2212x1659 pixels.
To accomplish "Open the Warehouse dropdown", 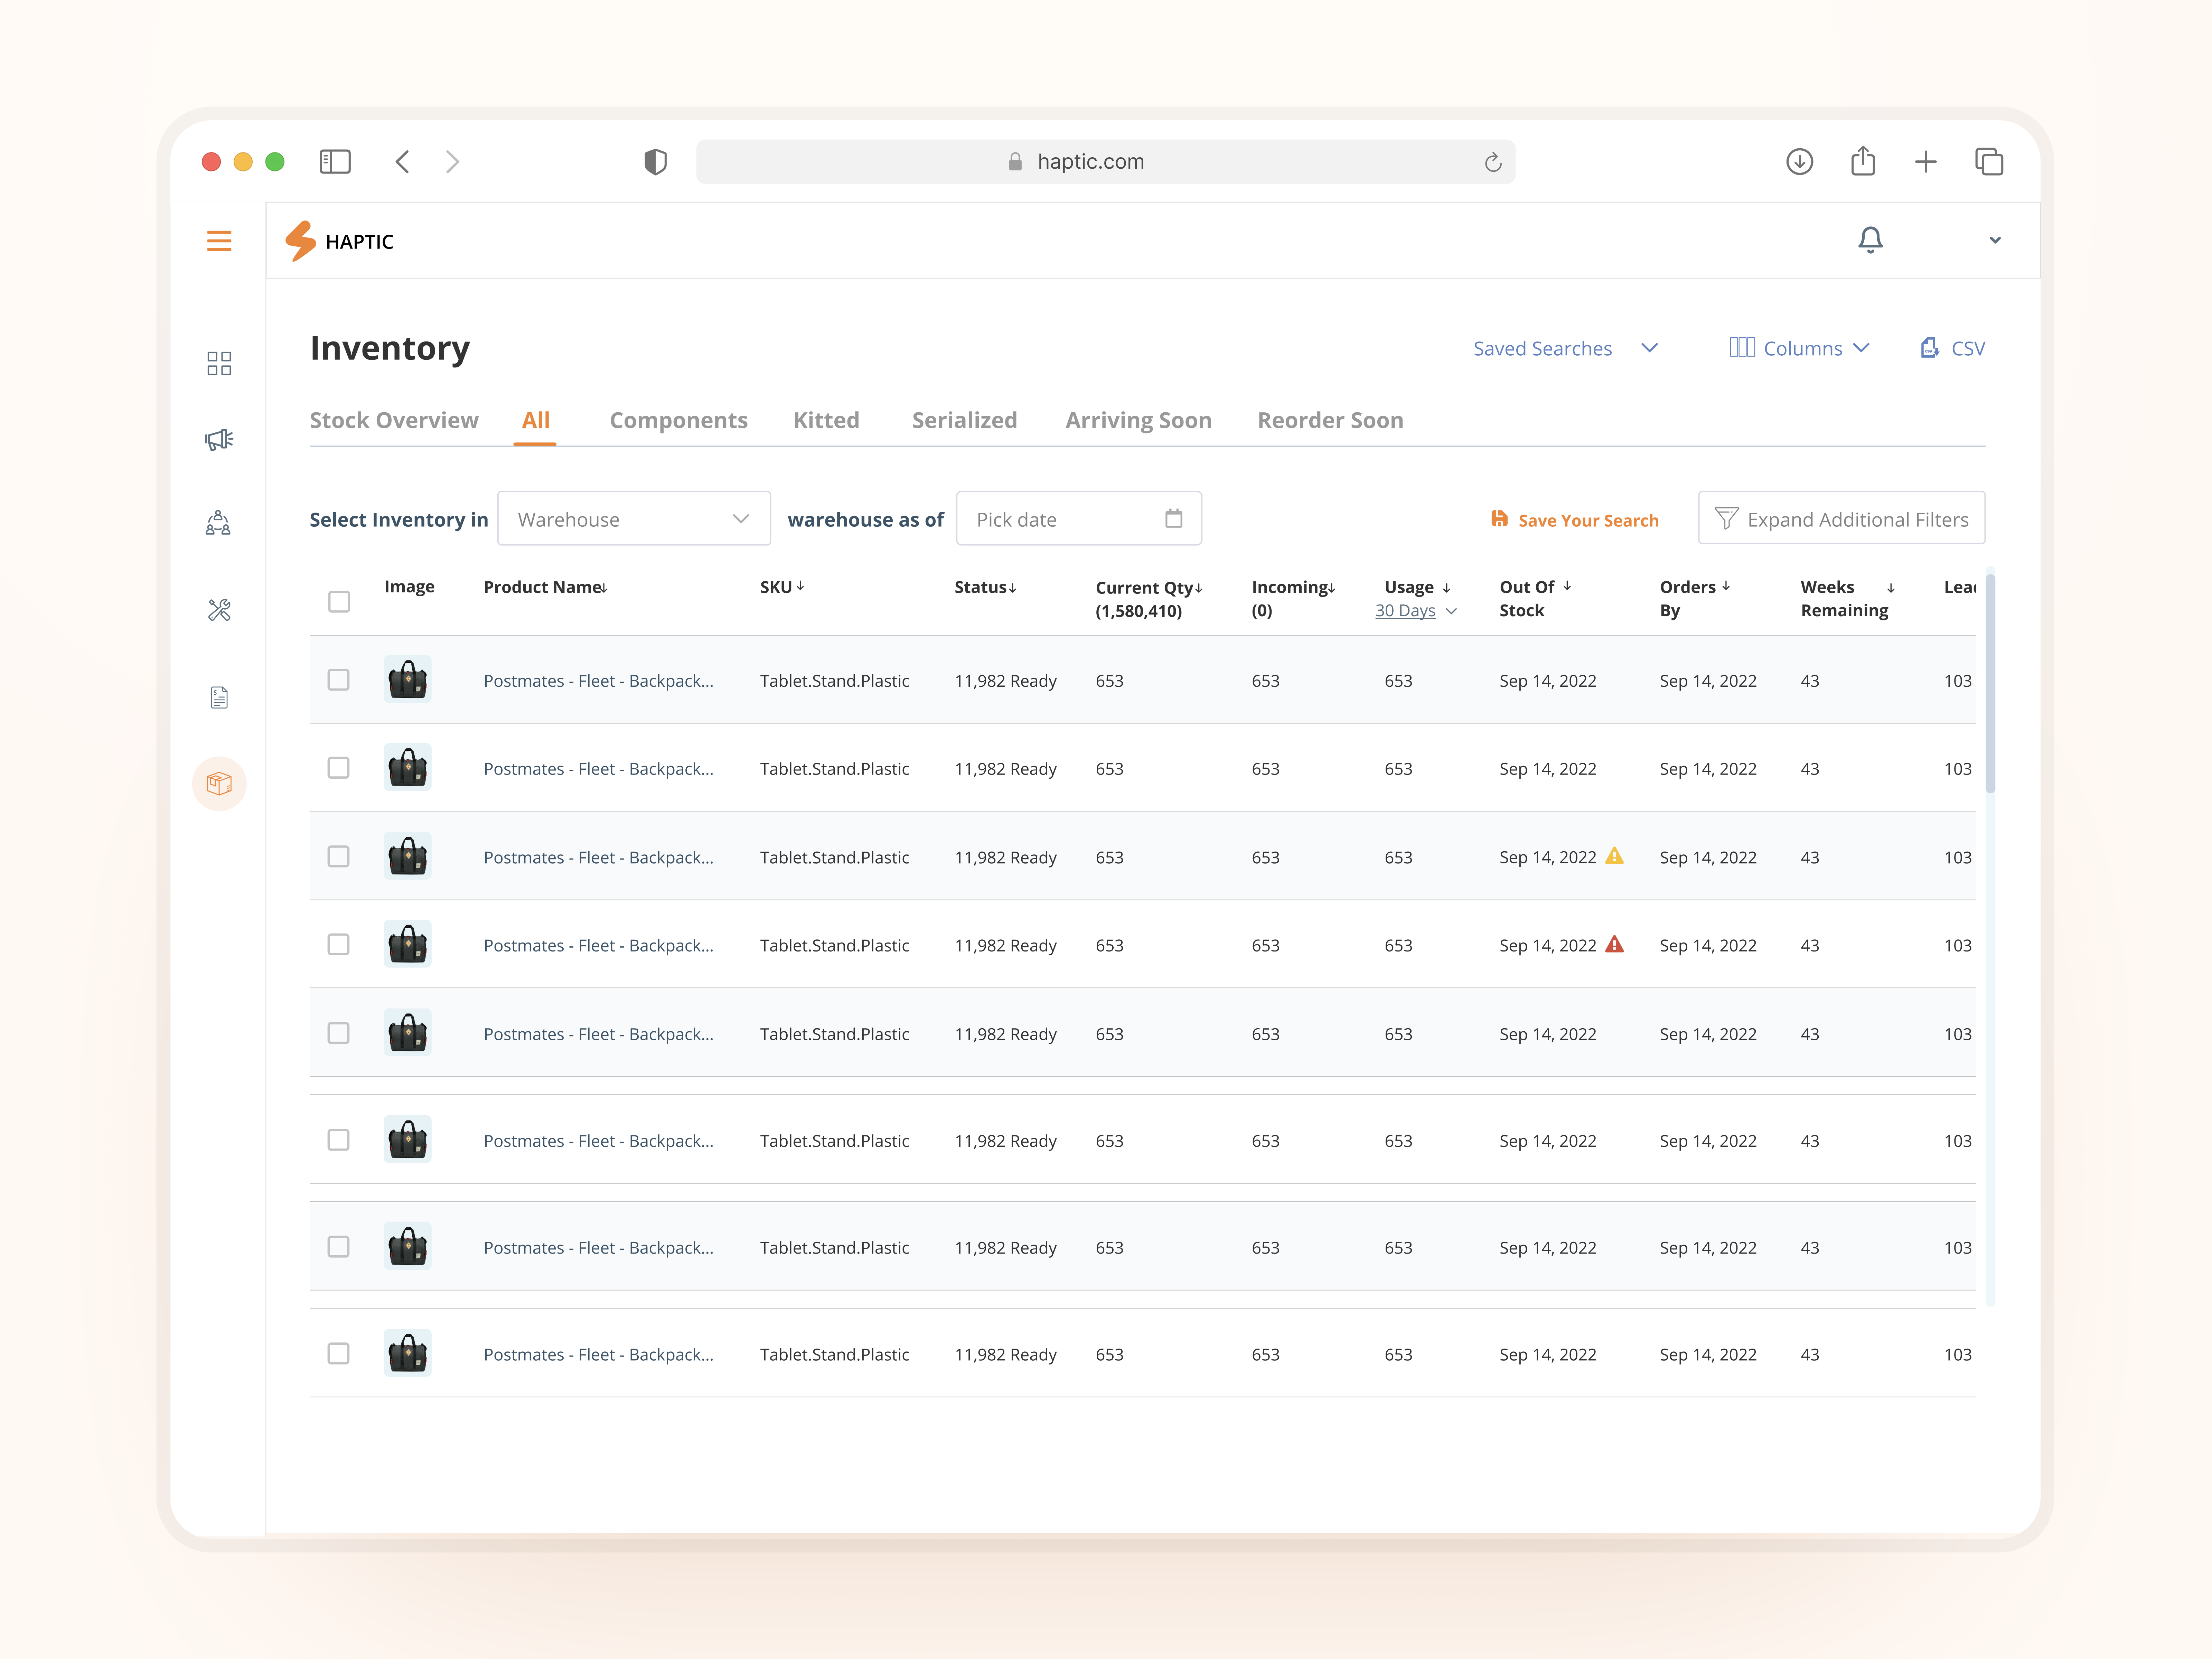I will [634, 518].
